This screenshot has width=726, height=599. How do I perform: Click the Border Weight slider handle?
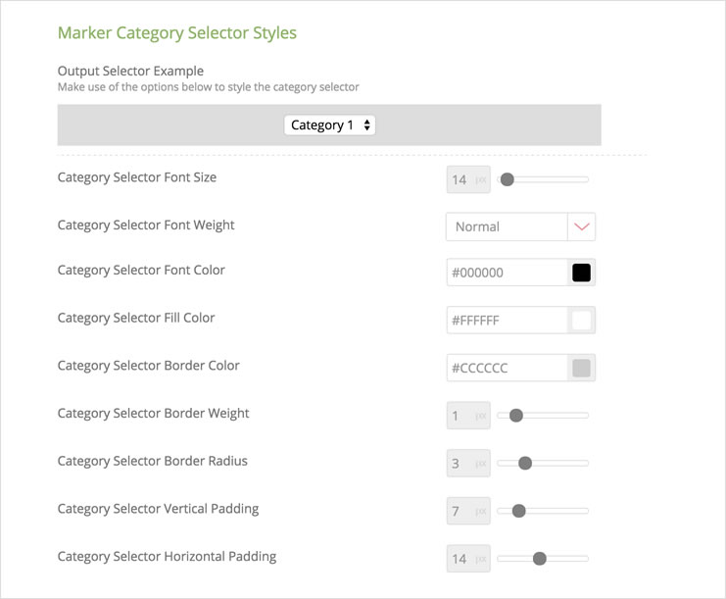(516, 416)
